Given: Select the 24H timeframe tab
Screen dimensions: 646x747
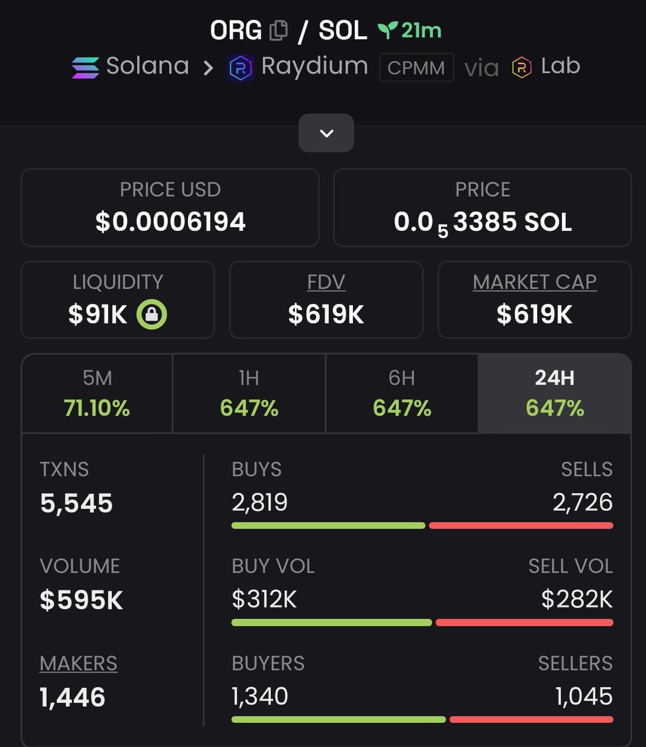Looking at the screenshot, I should (x=555, y=393).
